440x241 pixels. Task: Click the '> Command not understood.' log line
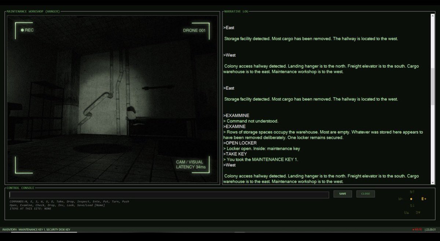coord(251,121)
